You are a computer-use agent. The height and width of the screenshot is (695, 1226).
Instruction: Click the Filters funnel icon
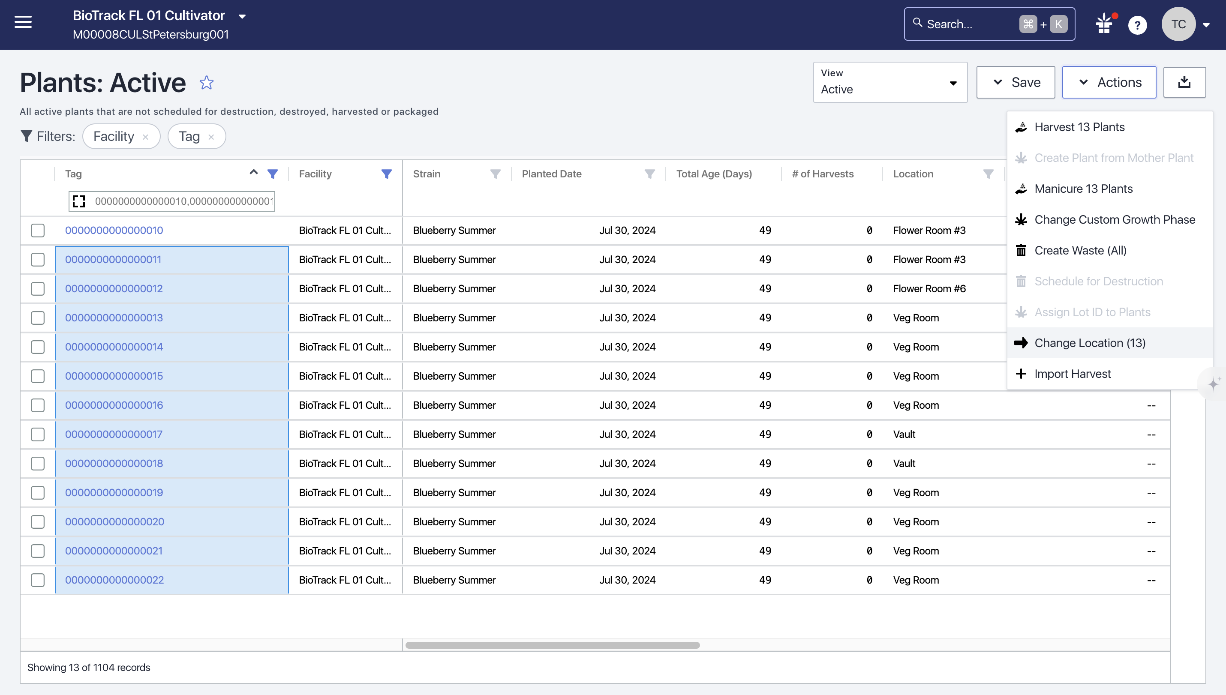tap(26, 136)
